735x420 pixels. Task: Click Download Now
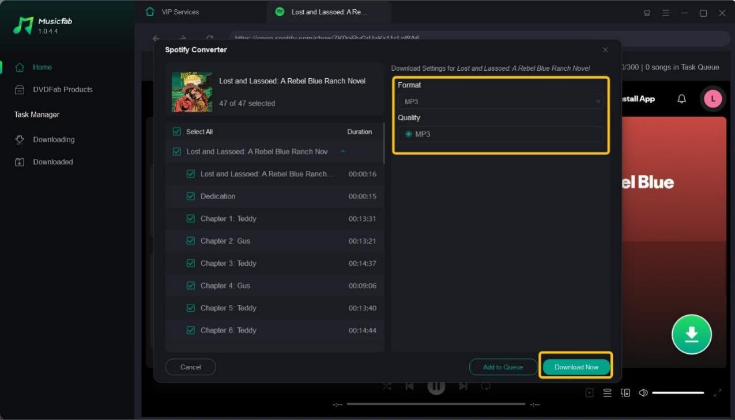click(x=576, y=367)
